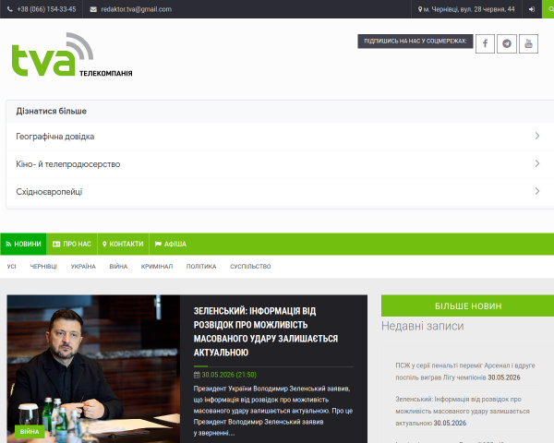554x443 pixels.
Task: Open the АФІША menu item
Action: click(x=171, y=244)
